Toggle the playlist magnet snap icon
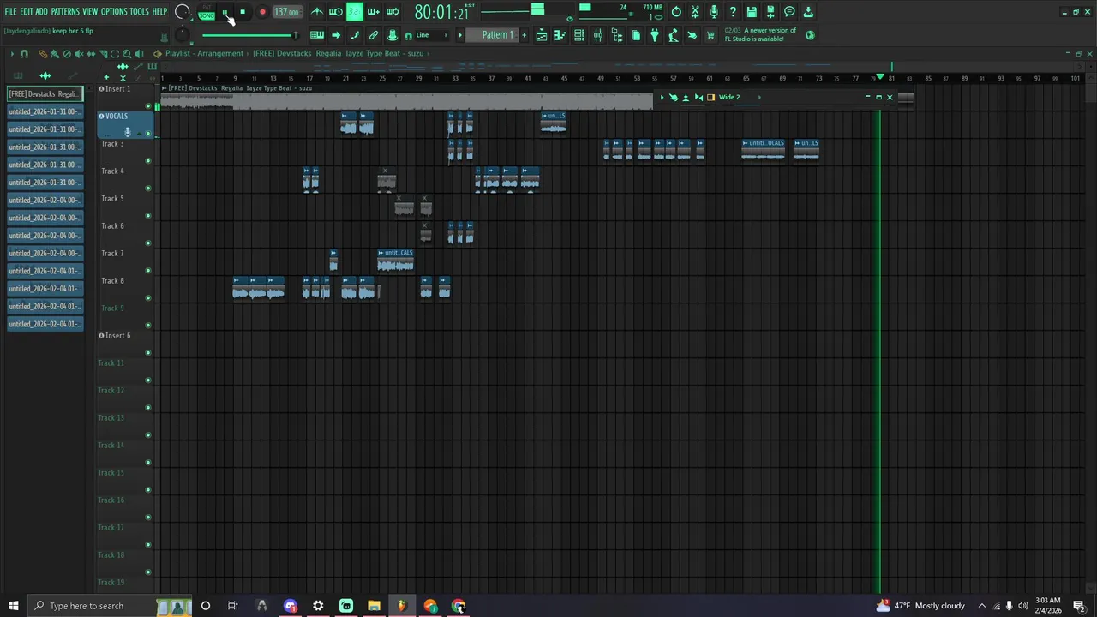The width and height of the screenshot is (1097, 617). coord(24,54)
